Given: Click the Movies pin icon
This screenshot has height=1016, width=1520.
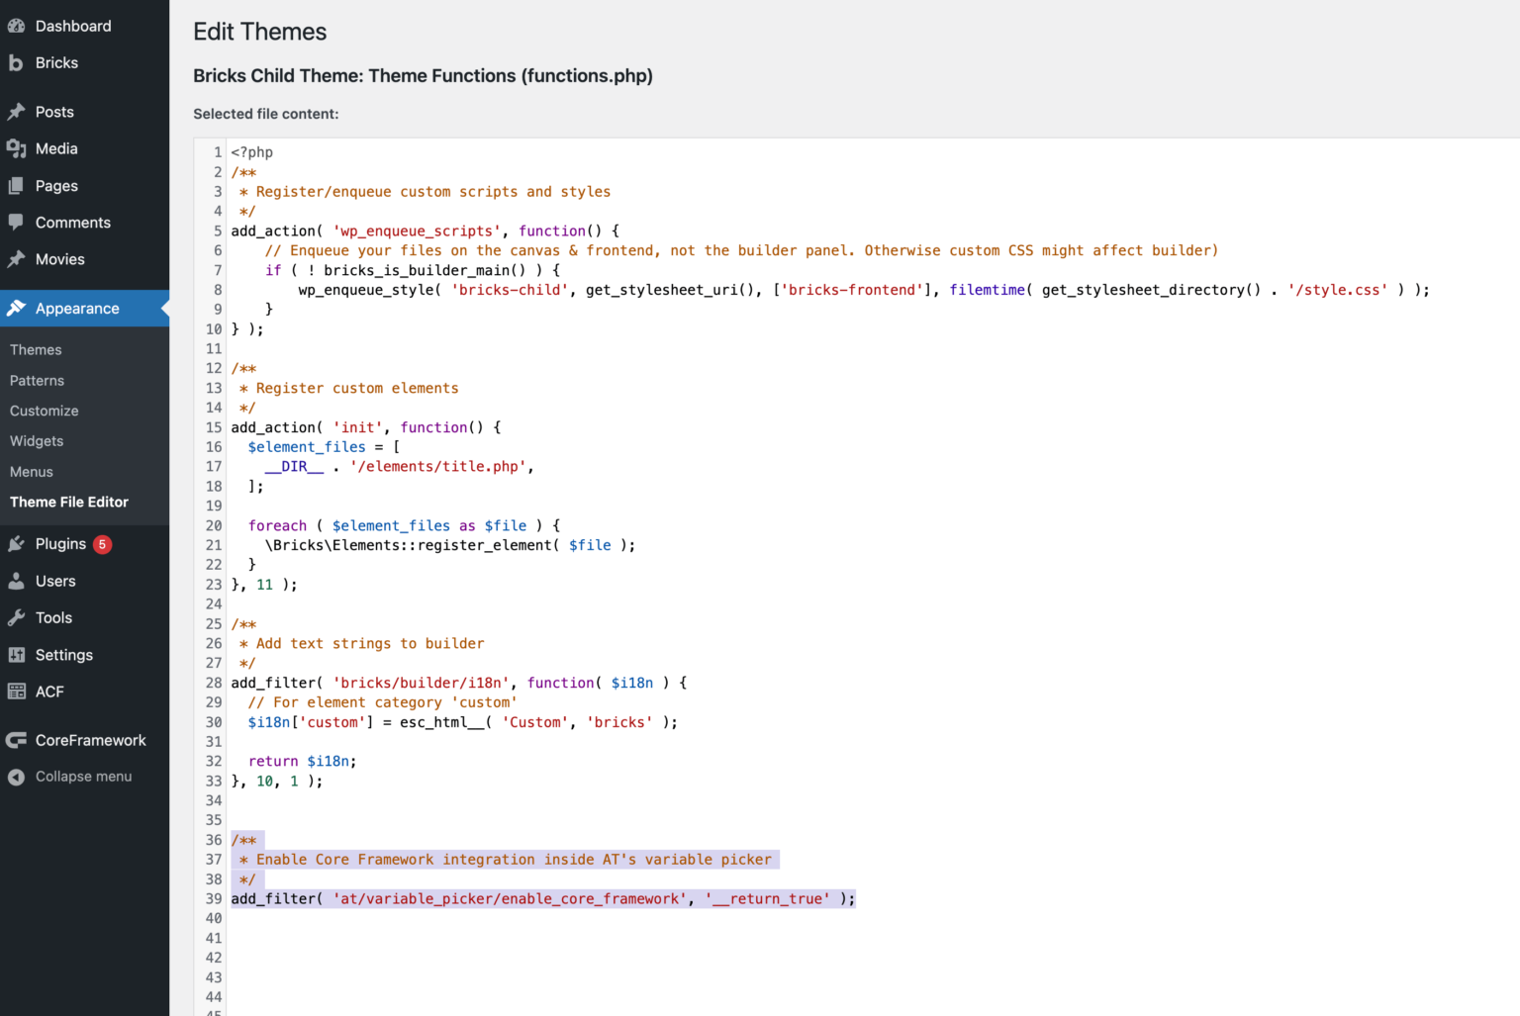Looking at the screenshot, I should (17, 259).
